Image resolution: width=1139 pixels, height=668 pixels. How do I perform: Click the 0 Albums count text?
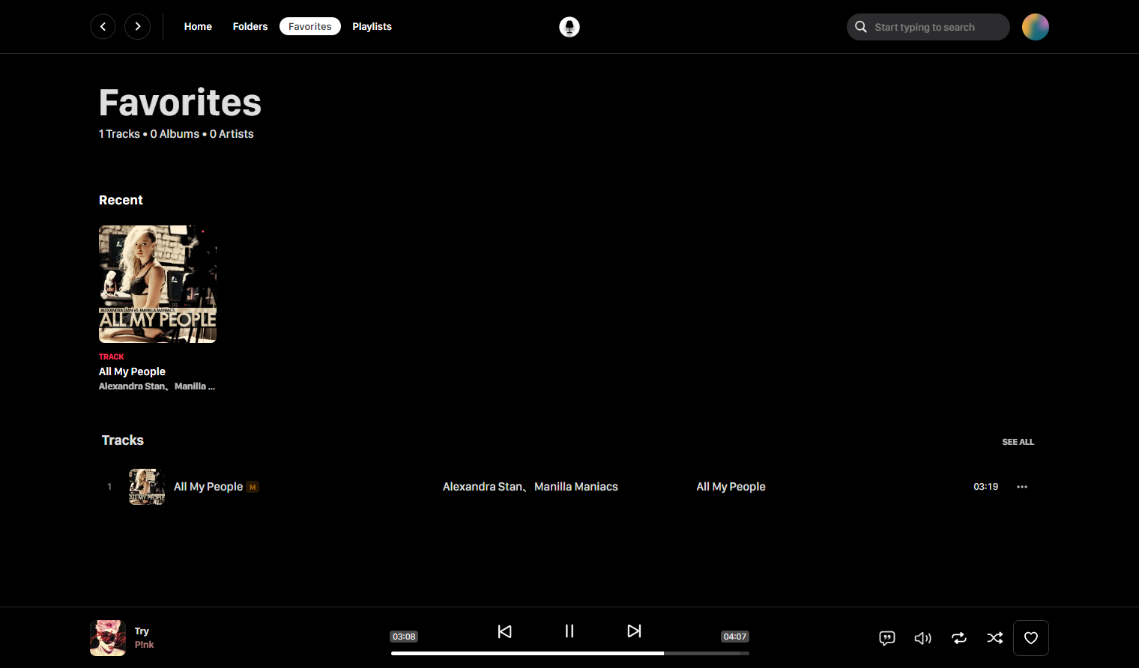point(175,134)
